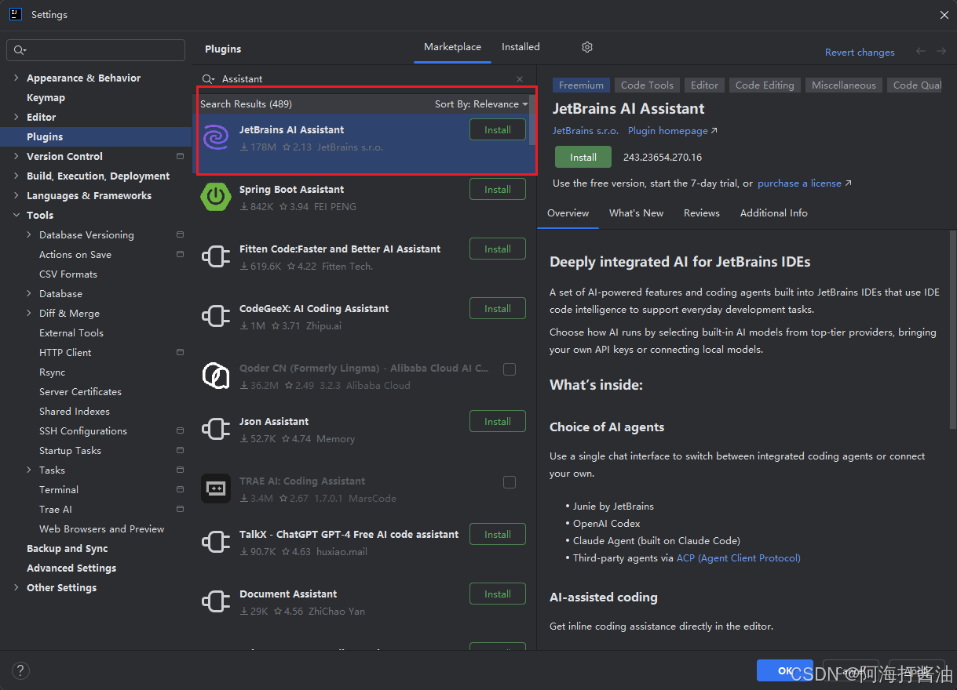Click the plugin details vertical scrollbar
The height and width of the screenshot is (690, 957).
(953, 329)
